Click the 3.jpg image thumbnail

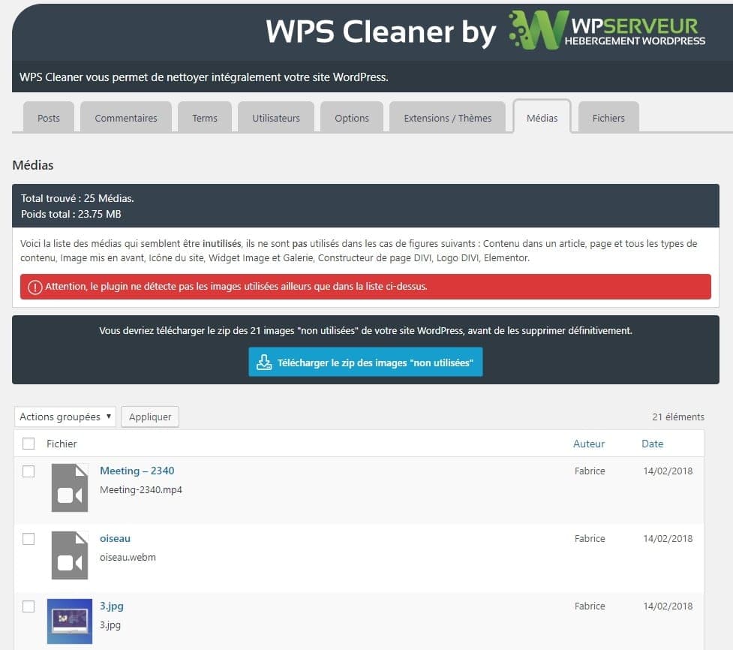pyautogui.click(x=69, y=621)
